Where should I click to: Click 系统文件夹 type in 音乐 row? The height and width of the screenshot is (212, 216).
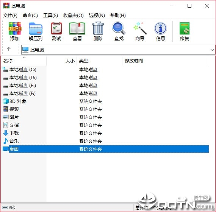point(91,141)
